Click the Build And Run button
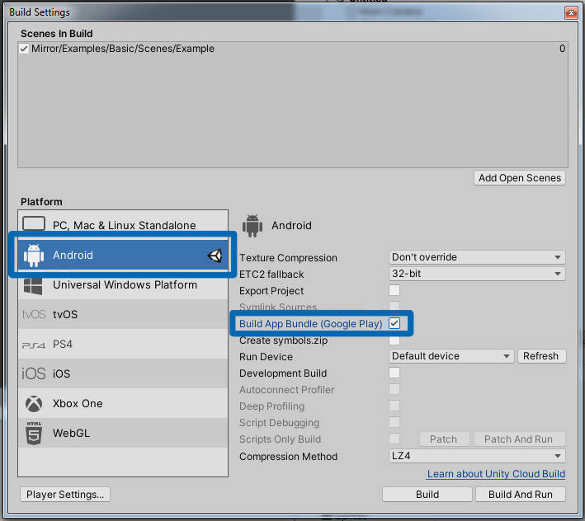585x521 pixels. point(521,495)
